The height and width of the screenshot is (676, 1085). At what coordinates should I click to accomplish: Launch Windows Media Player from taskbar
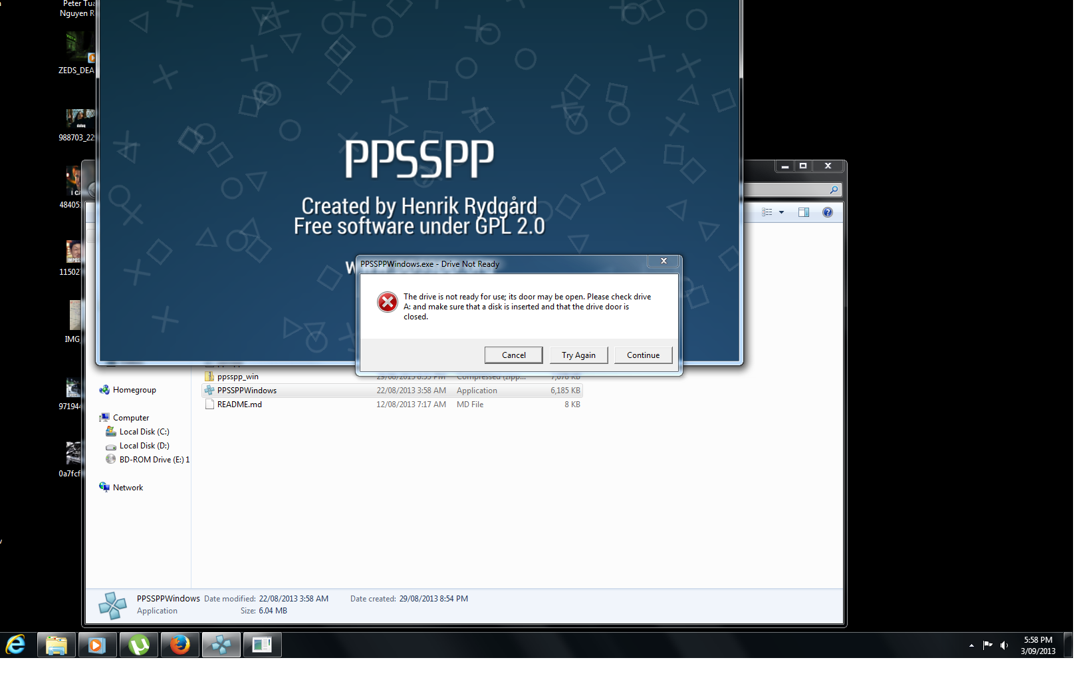(97, 645)
